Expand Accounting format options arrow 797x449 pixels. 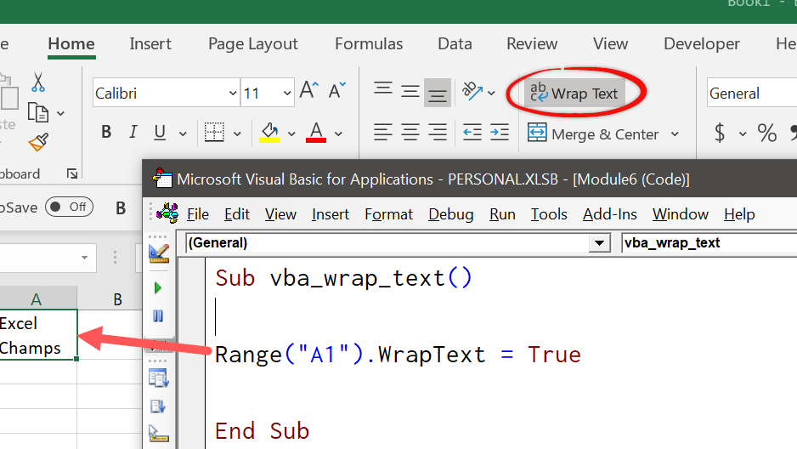pos(743,134)
